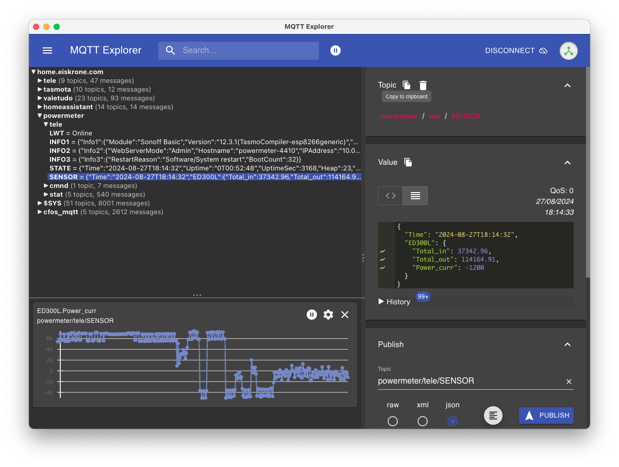Expand the tasmota topic
This screenshot has height=467, width=619.
40,90
